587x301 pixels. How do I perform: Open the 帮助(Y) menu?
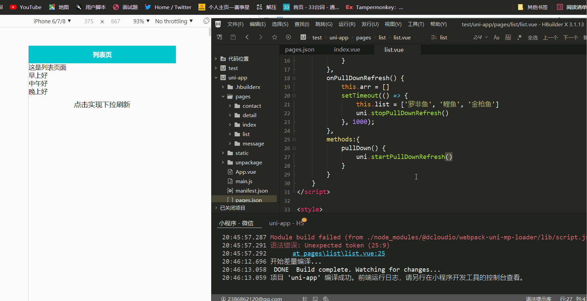(438, 24)
